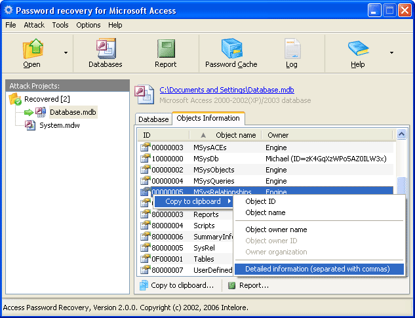Click the icon of row 80000005
The height and width of the screenshot is (318, 415).
tap(145, 247)
